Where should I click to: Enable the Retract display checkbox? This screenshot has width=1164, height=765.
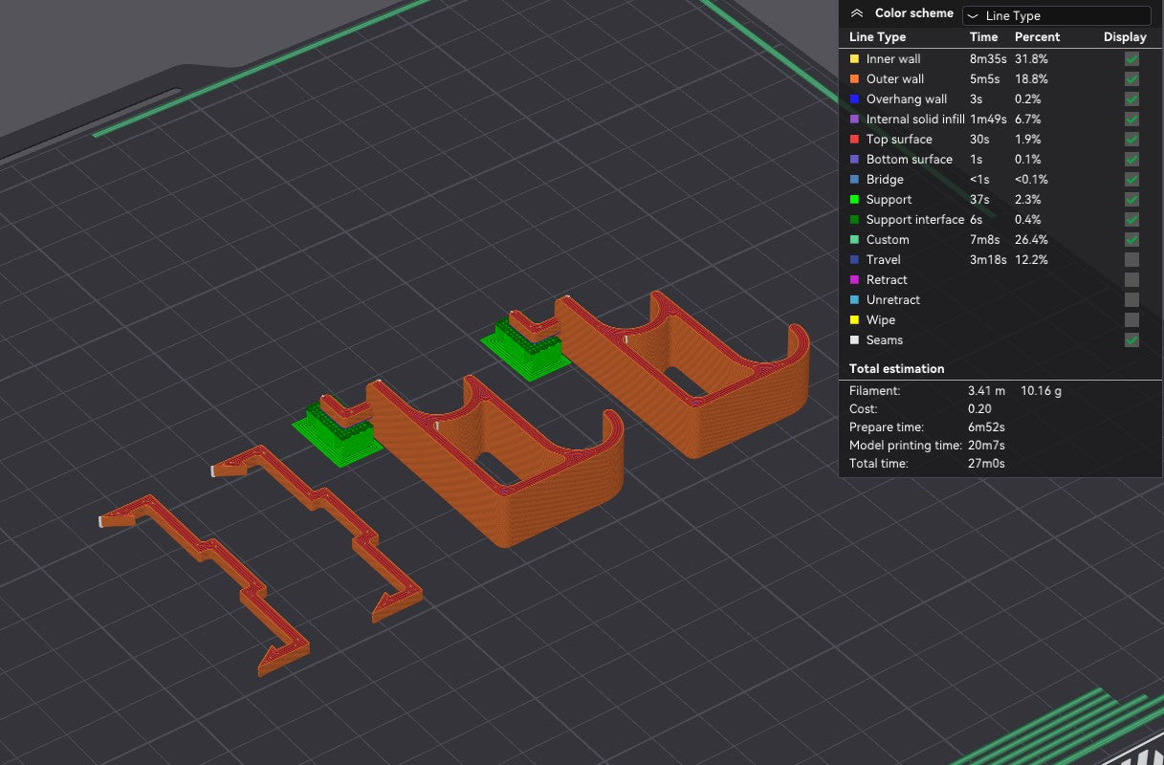coord(1131,280)
